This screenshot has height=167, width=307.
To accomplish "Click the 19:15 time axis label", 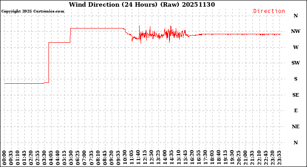I will pos(225,158).
